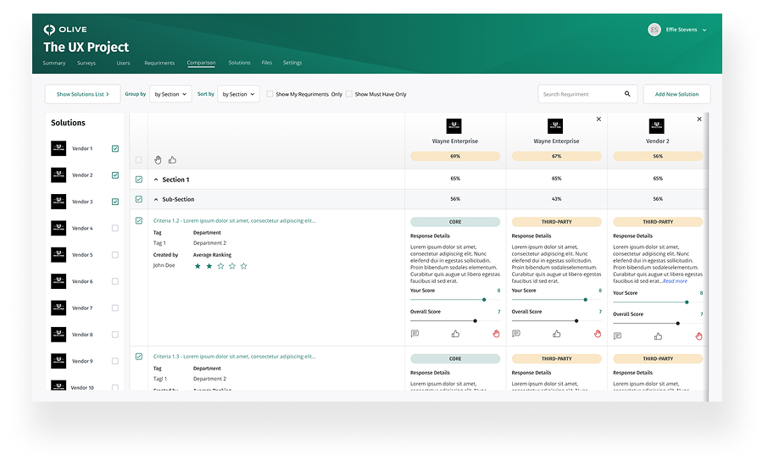Adjust Your Score slider in CORE column

click(x=484, y=300)
